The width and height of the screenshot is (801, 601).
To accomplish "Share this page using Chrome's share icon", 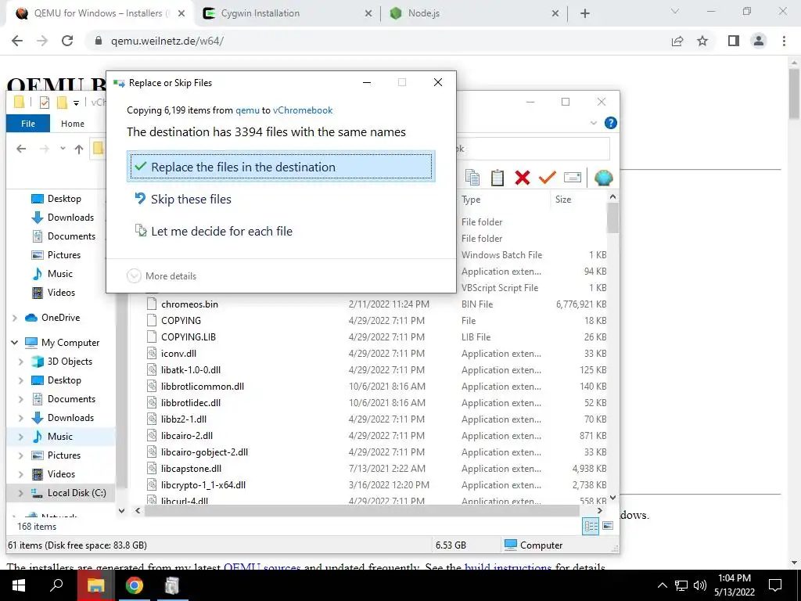I will [677, 41].
